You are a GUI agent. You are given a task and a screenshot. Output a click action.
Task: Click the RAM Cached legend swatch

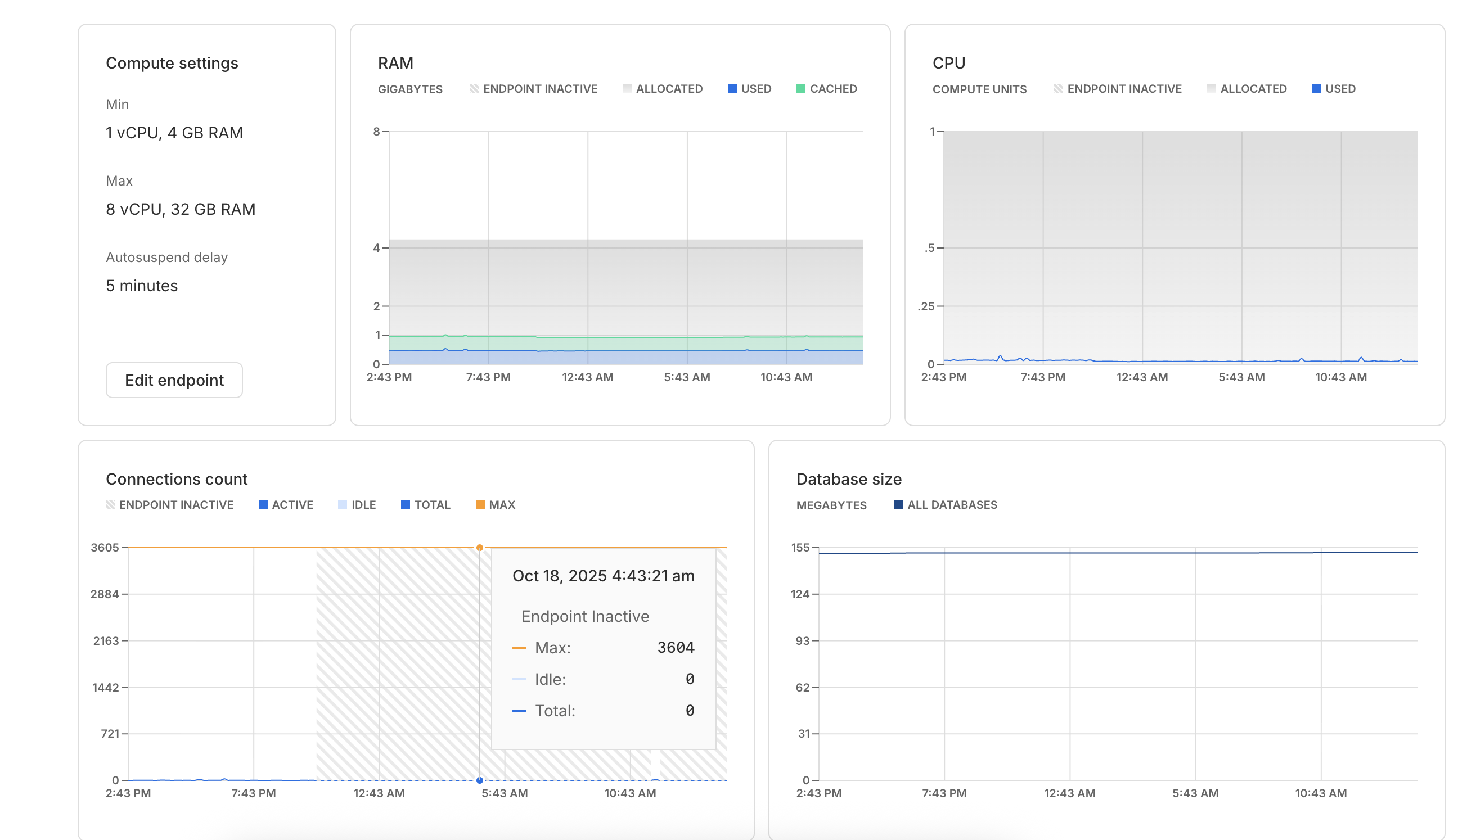pyautogui.click(x=800, y=89)
